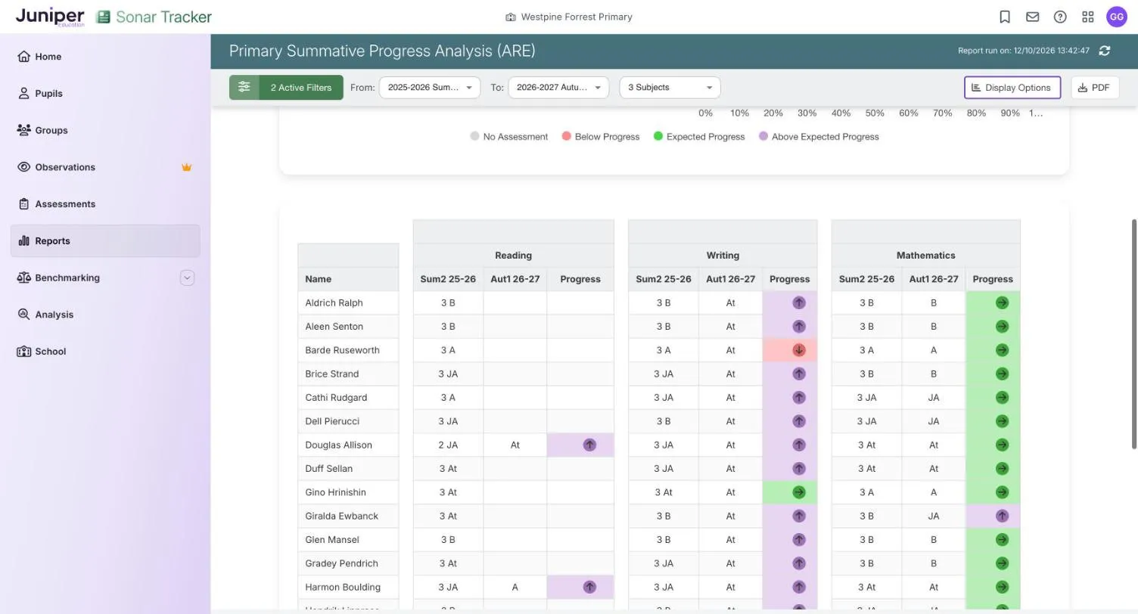Open Pupils in sidebar
Image resolution: width=1138 pixels, height=614 pixels.
105,94
